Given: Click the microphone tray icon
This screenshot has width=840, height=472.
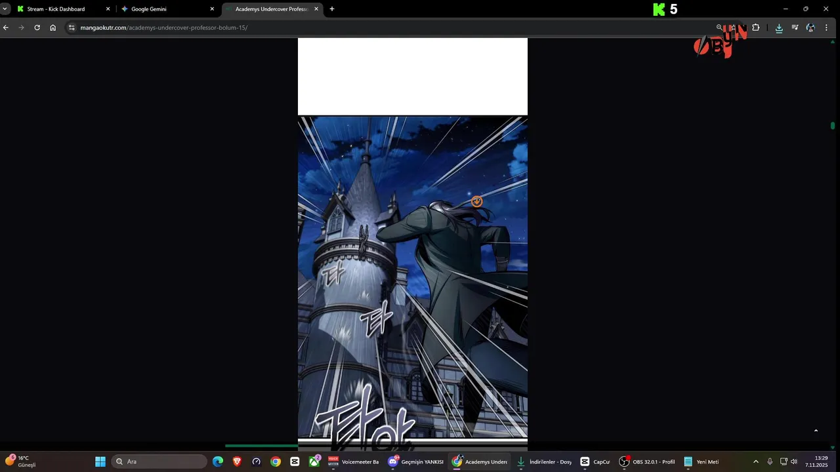Looking at the screenshot, I should point(770,462).
